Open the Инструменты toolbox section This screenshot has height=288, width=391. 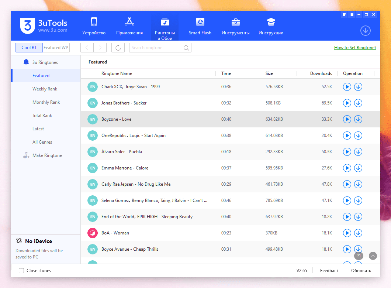[x=235, y=26]
